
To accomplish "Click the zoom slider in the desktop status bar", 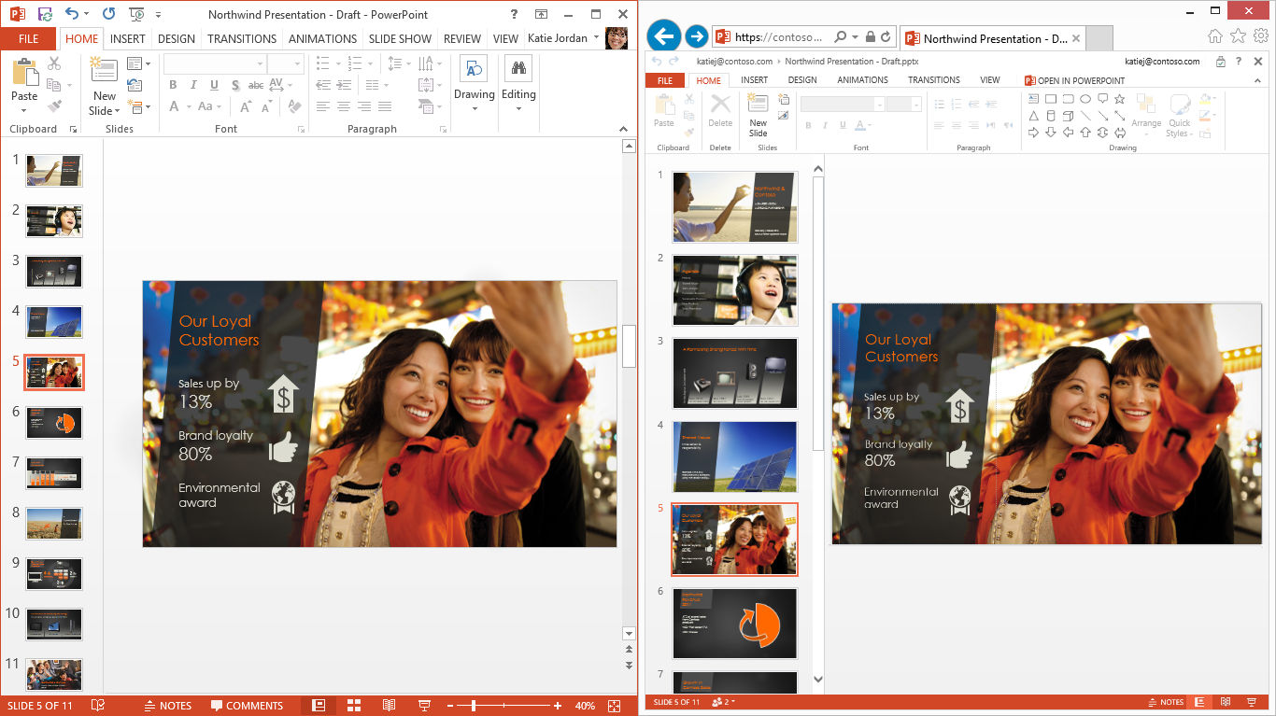I will point(473,706).
